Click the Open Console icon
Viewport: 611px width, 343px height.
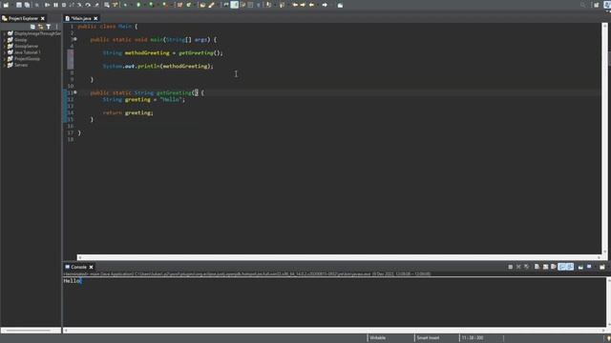point(602,267)
